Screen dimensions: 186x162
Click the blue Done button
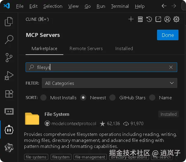168,35
